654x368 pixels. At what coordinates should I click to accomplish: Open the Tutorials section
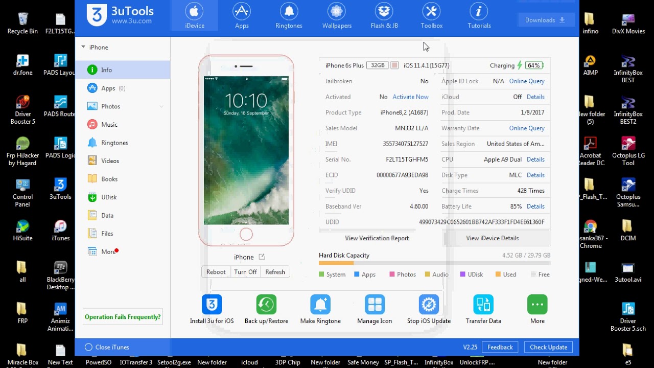pyautogui.click(x=479, y=15)
